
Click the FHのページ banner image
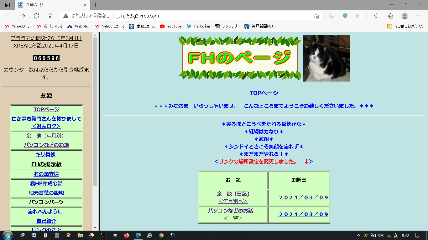coord(240,58)
